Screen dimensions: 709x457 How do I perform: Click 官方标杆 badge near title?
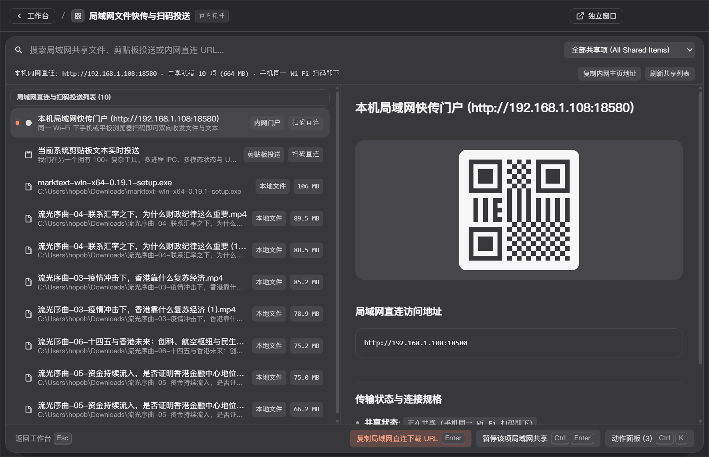(212, 16)
